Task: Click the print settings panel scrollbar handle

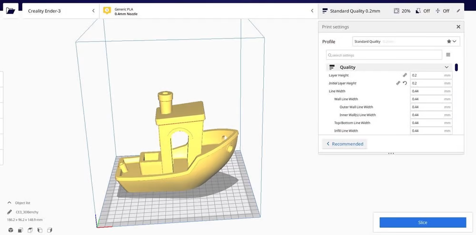Action: coord(456,67)
